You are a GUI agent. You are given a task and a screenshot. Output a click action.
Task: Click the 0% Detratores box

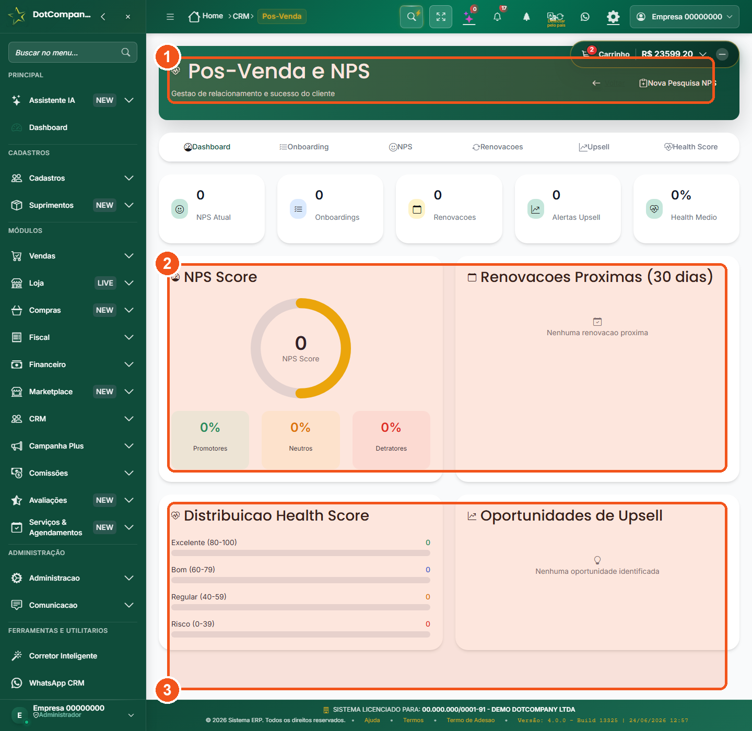point(391,440)
